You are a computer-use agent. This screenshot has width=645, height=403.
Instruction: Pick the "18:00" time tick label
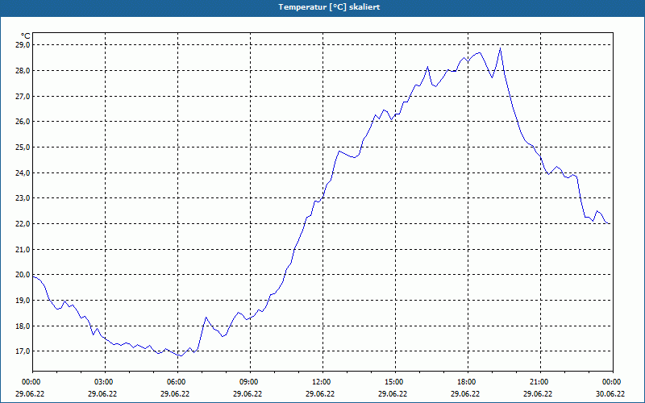pyautogui.click(x=466, y=382)
